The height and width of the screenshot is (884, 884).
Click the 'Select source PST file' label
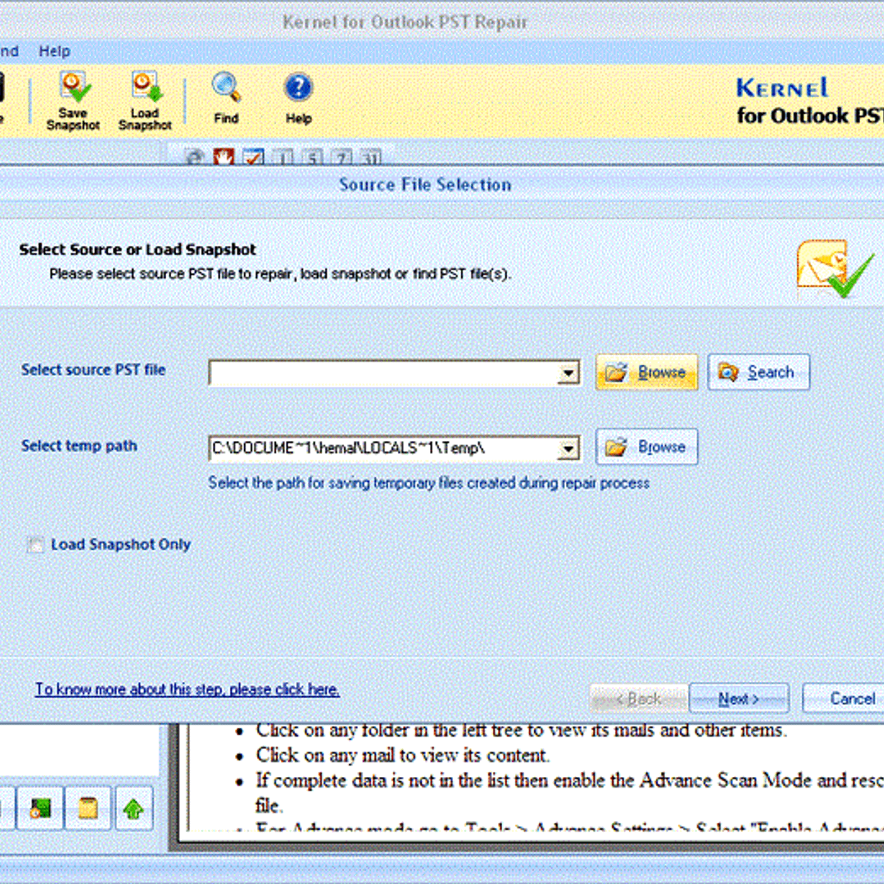(93, 370)
